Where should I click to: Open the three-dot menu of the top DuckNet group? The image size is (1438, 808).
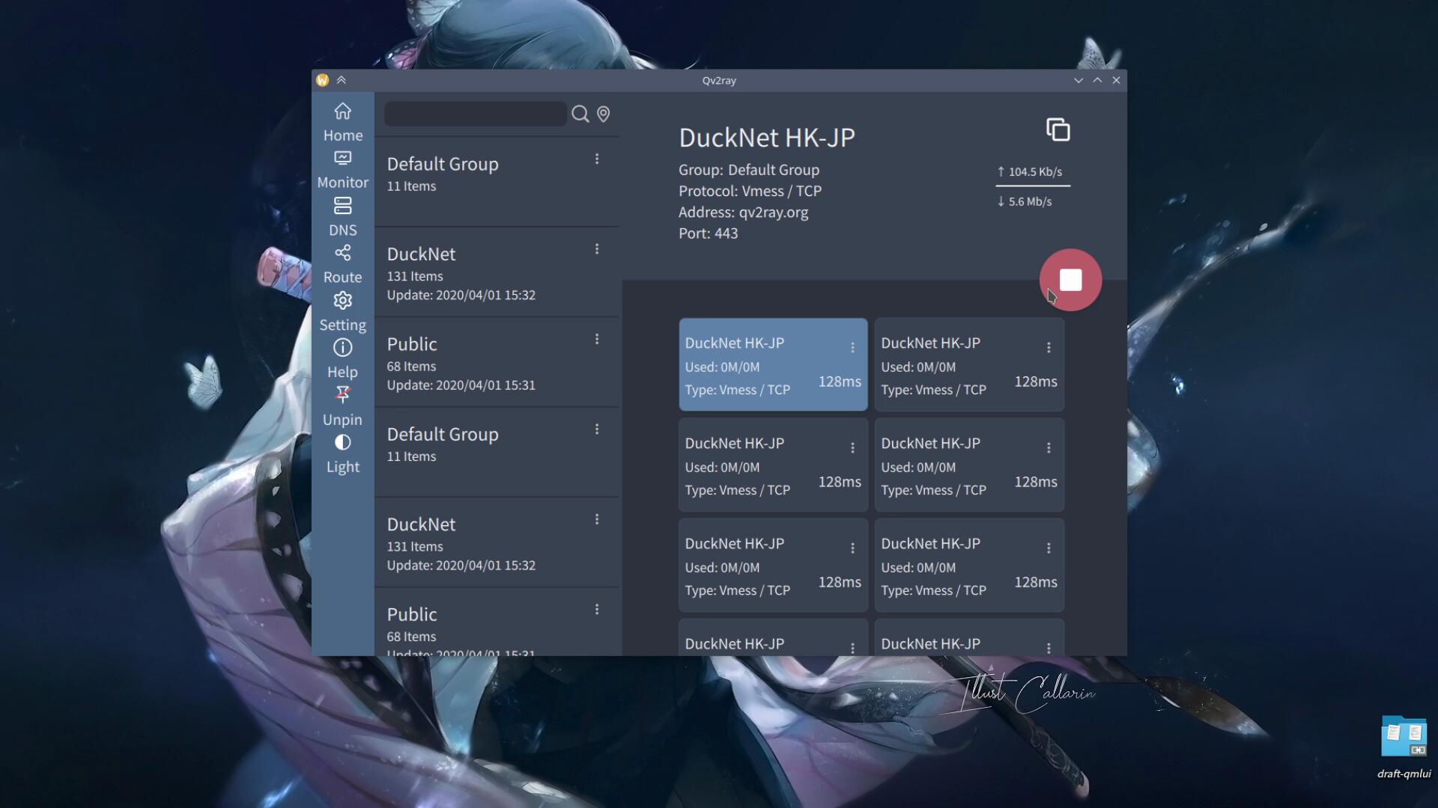[x=597, y=249]
